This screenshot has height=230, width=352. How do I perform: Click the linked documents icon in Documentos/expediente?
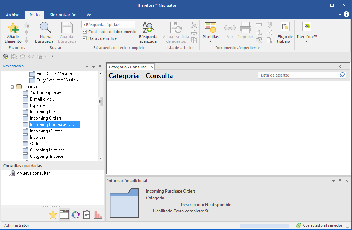click(x=259, y=40)
